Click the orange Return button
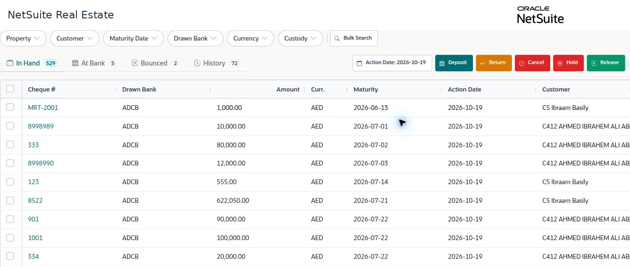 tap(494, 63)
